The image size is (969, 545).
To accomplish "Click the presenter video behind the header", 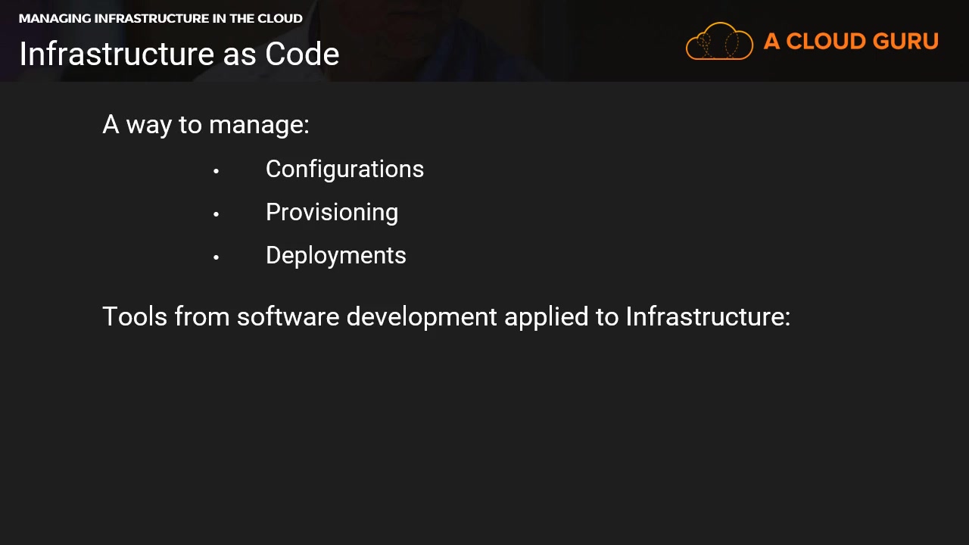I will tap(469, 38).
